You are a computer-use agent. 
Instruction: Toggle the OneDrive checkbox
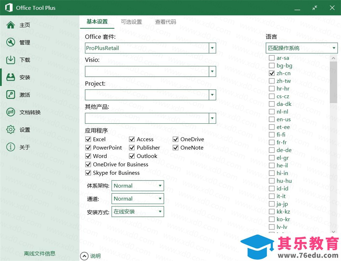point(176,139)
